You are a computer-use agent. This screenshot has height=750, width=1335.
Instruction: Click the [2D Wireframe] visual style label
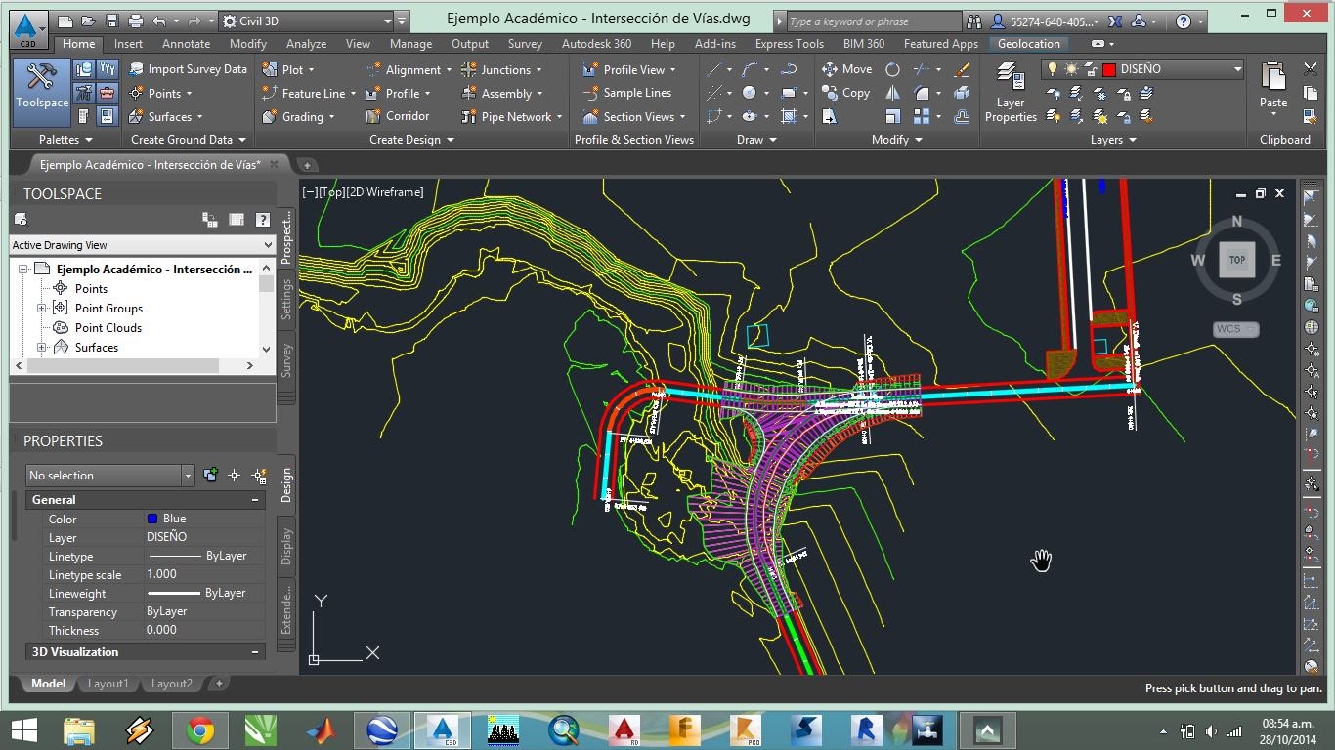pos(385,192)
